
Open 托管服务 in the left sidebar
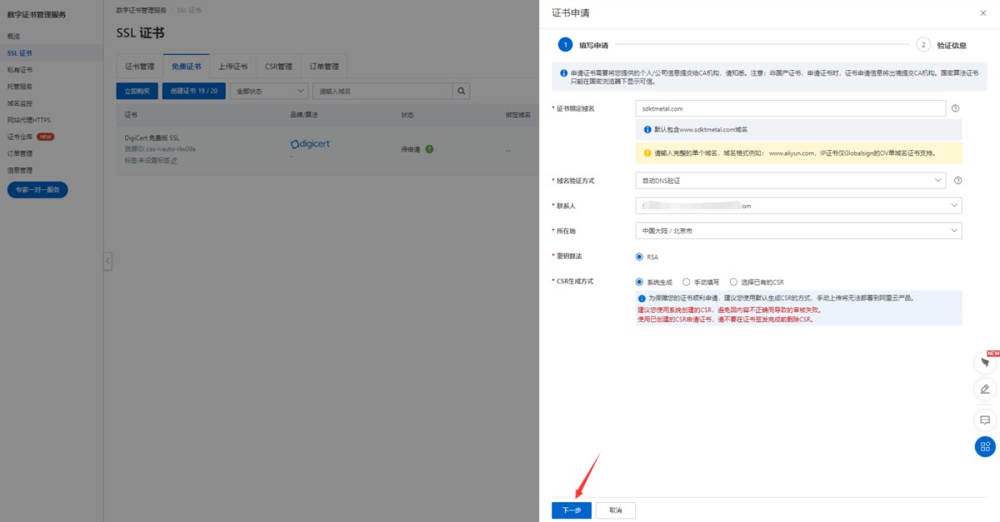click(20, 87)
